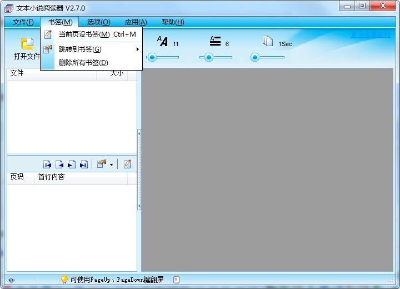Open the blurred link at top right

pos(371,34)
